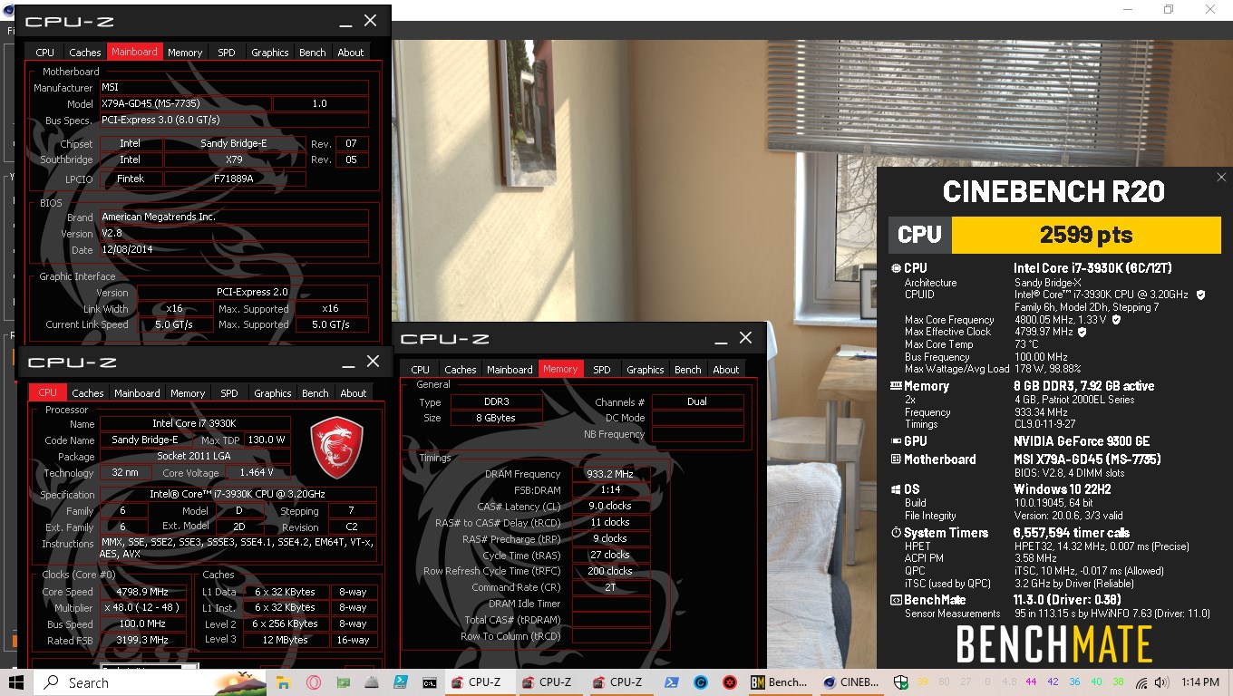Open About tab in the Memory CPU-Z window
1233x696 pixels.
pyautogui.click(x=726, y=370)
